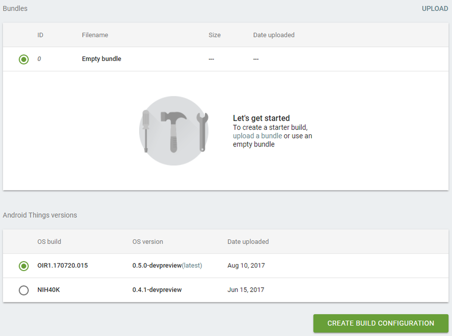Click the 0.5.0-devpreview version text
452x336 pixels.
[157, 266]
